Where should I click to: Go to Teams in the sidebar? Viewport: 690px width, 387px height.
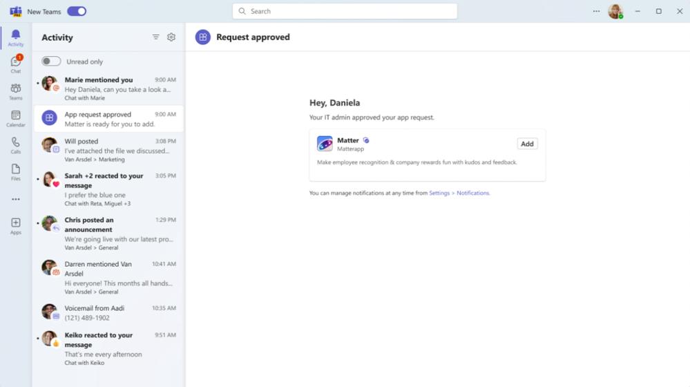pos(15,92)
